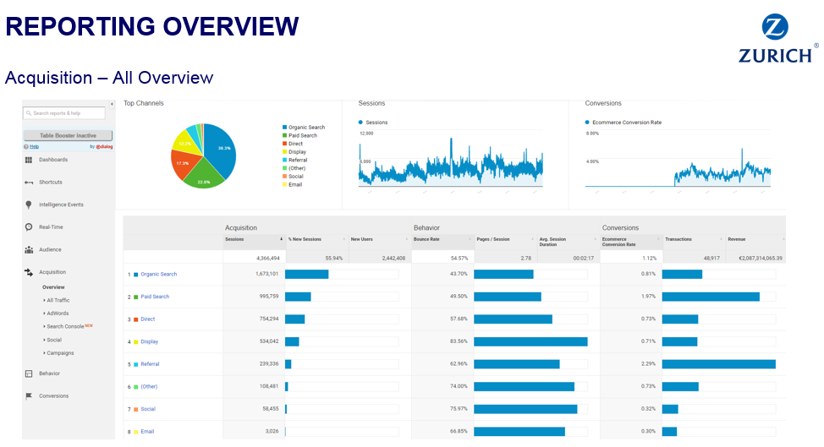
Task: Open the % New Sessions column dropdown
Action: [343, 239]
